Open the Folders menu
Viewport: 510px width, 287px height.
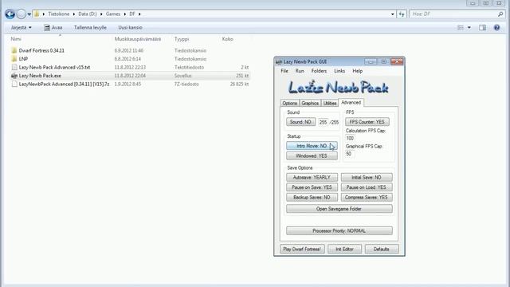click(319, 71)
